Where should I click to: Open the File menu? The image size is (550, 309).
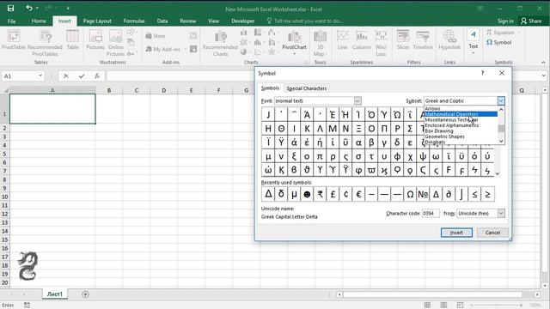pos(11,21)
